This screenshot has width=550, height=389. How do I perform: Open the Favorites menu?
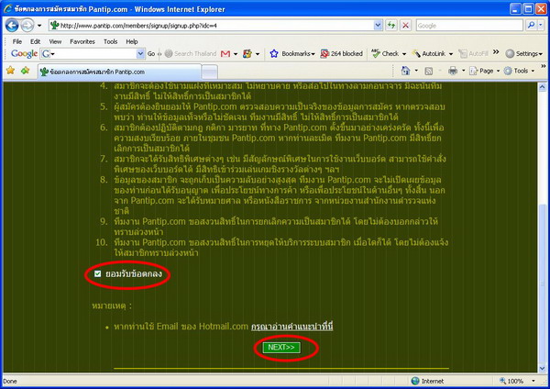[82, 41]
